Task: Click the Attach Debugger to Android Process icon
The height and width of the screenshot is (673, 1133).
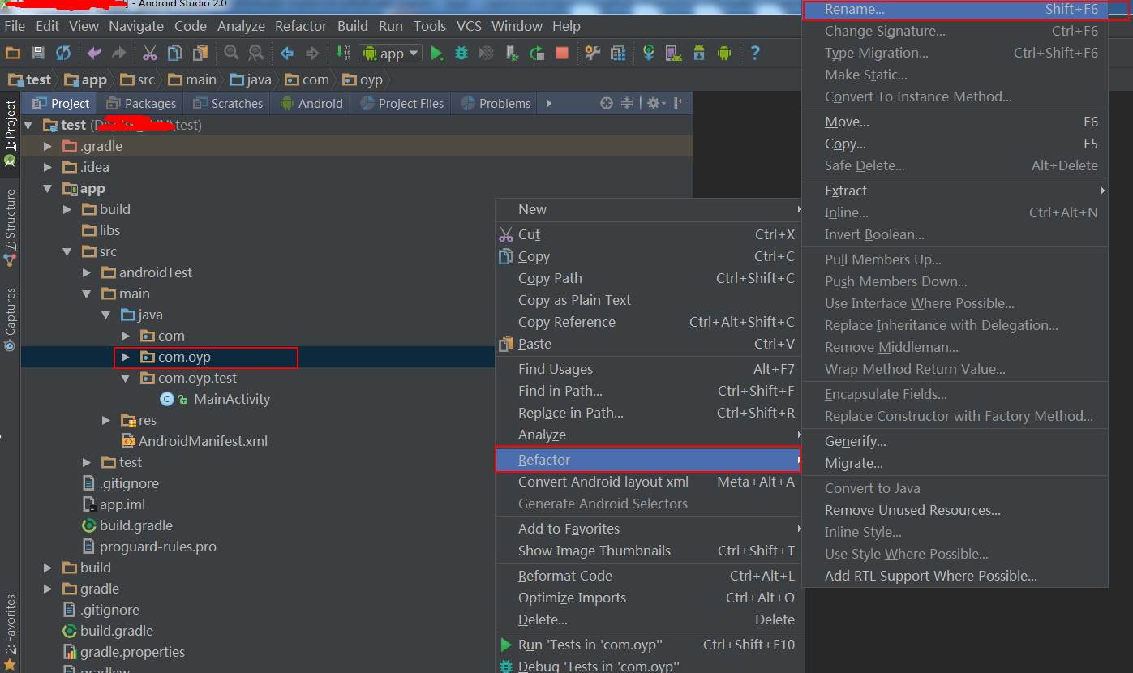Action: click(512, 53)
